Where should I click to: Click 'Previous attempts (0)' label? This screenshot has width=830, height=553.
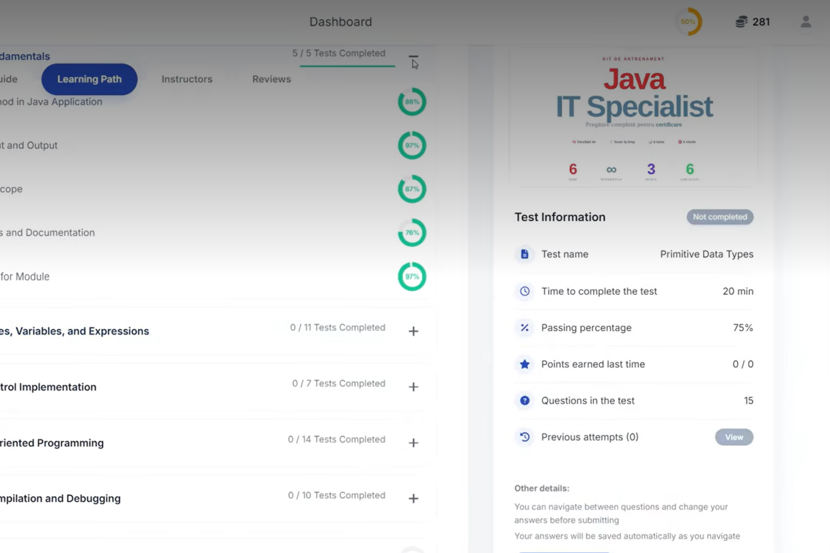(x=590, y=437)
